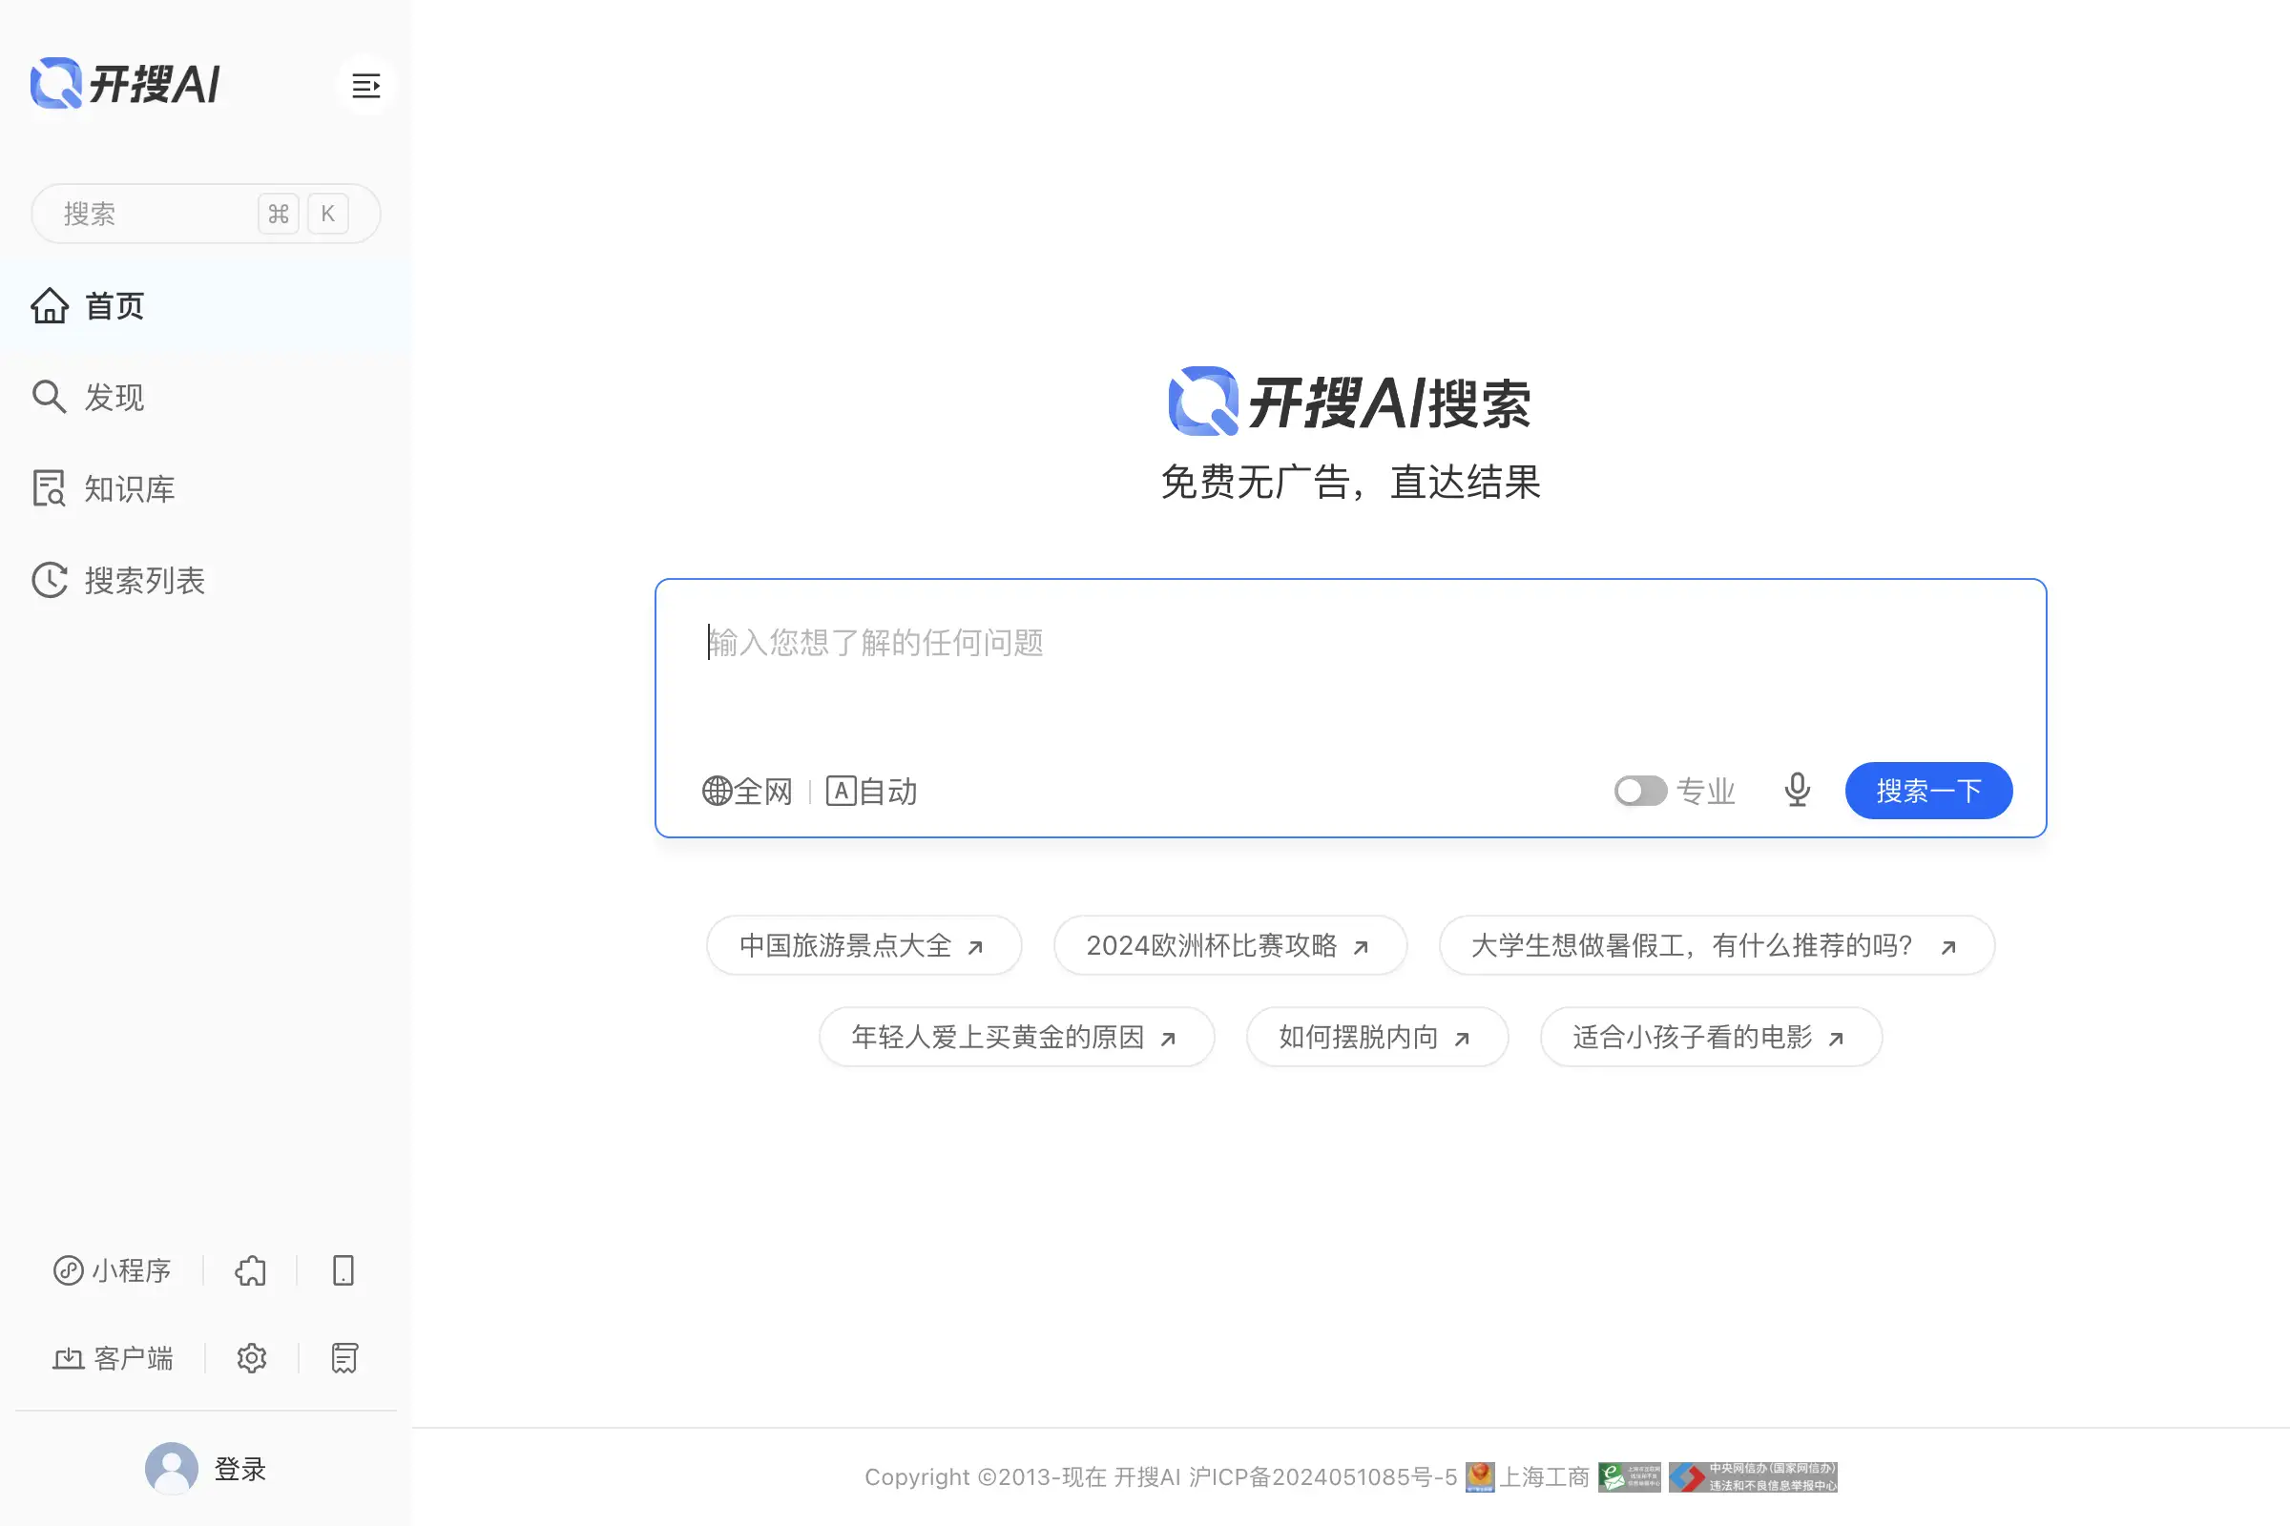Toggle the 专业 professional mode switch
The height and width of the screenshot is (1526, 2290).
click(x=1640, y=792)
